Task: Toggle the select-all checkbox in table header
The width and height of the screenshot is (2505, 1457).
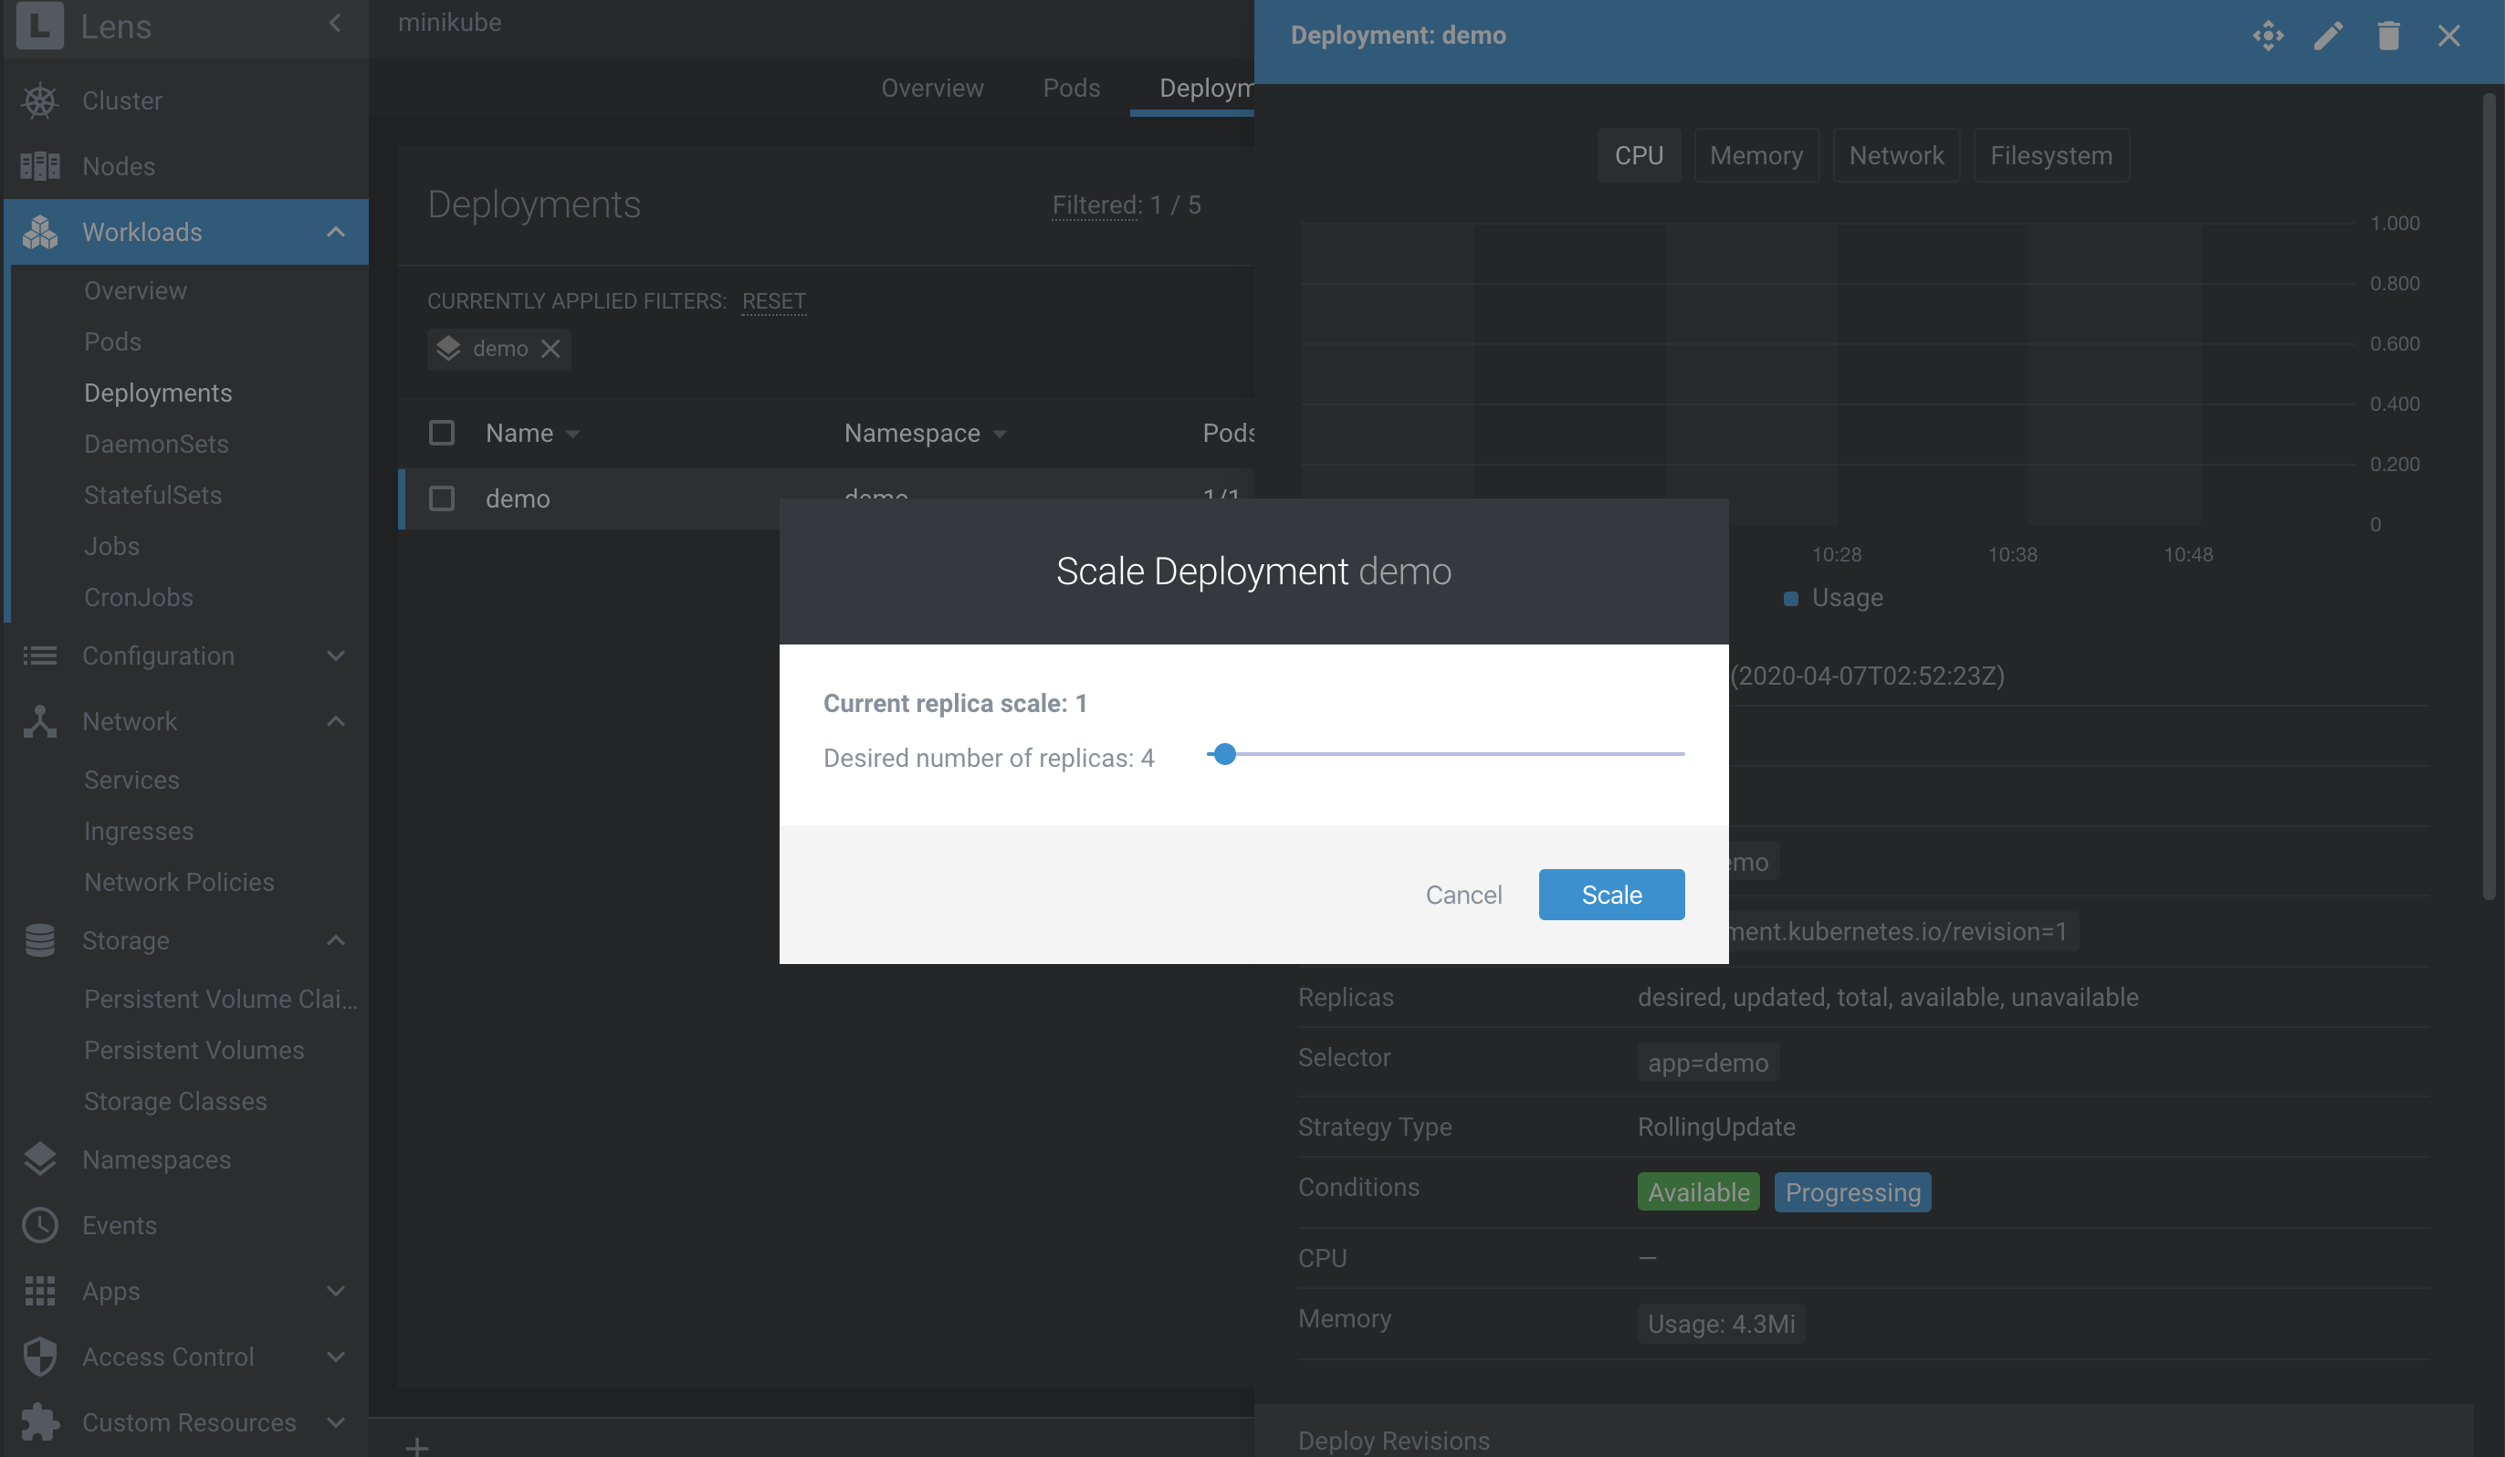Action: tap(441, 434)
